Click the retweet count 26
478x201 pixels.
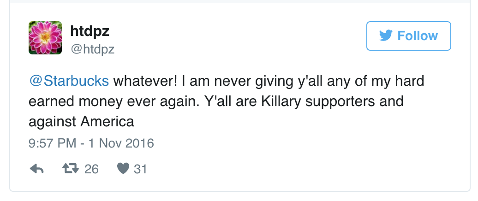click(91, 169)
